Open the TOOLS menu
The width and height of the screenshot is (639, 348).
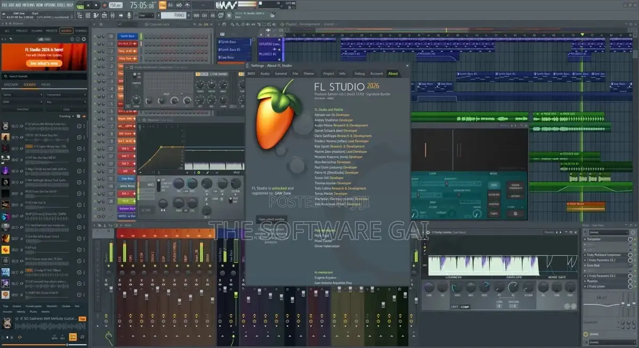click(x=61, y=5)
